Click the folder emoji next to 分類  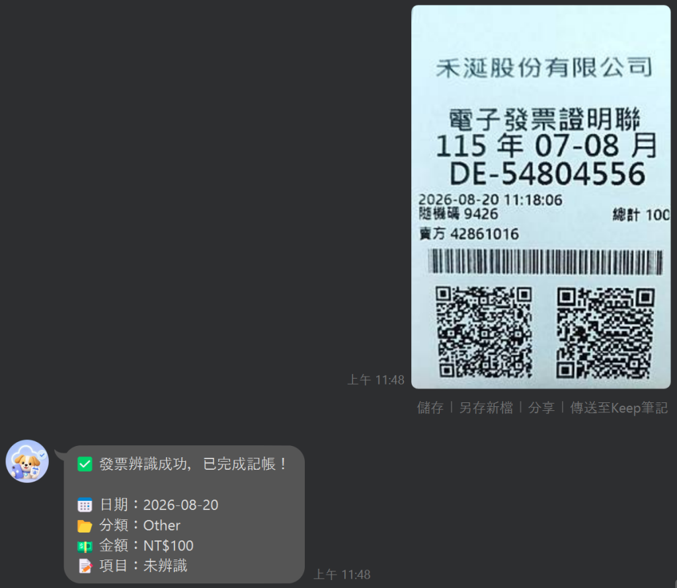85,525
